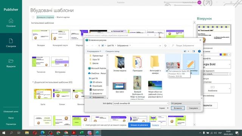This screenshot has width=242, height=136.
Task: Open Обліковий запис in sidebar
Action: pyautogui.click(x=11, y=111)
